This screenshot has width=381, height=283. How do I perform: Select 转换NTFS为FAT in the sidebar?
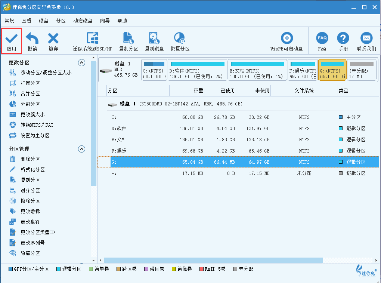click(31, 125)
